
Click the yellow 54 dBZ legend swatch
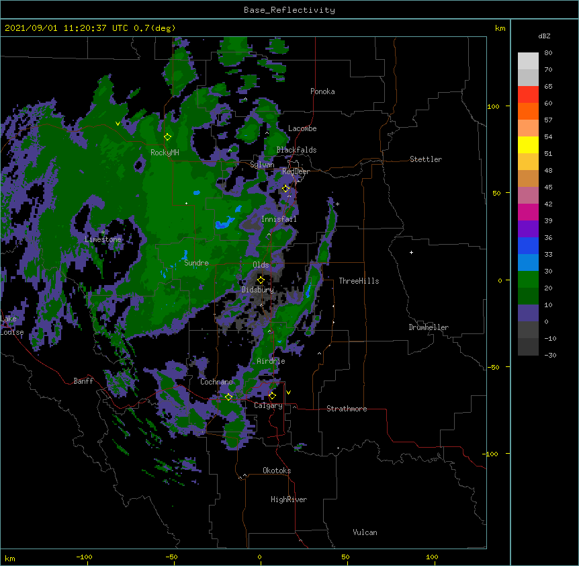528,145
